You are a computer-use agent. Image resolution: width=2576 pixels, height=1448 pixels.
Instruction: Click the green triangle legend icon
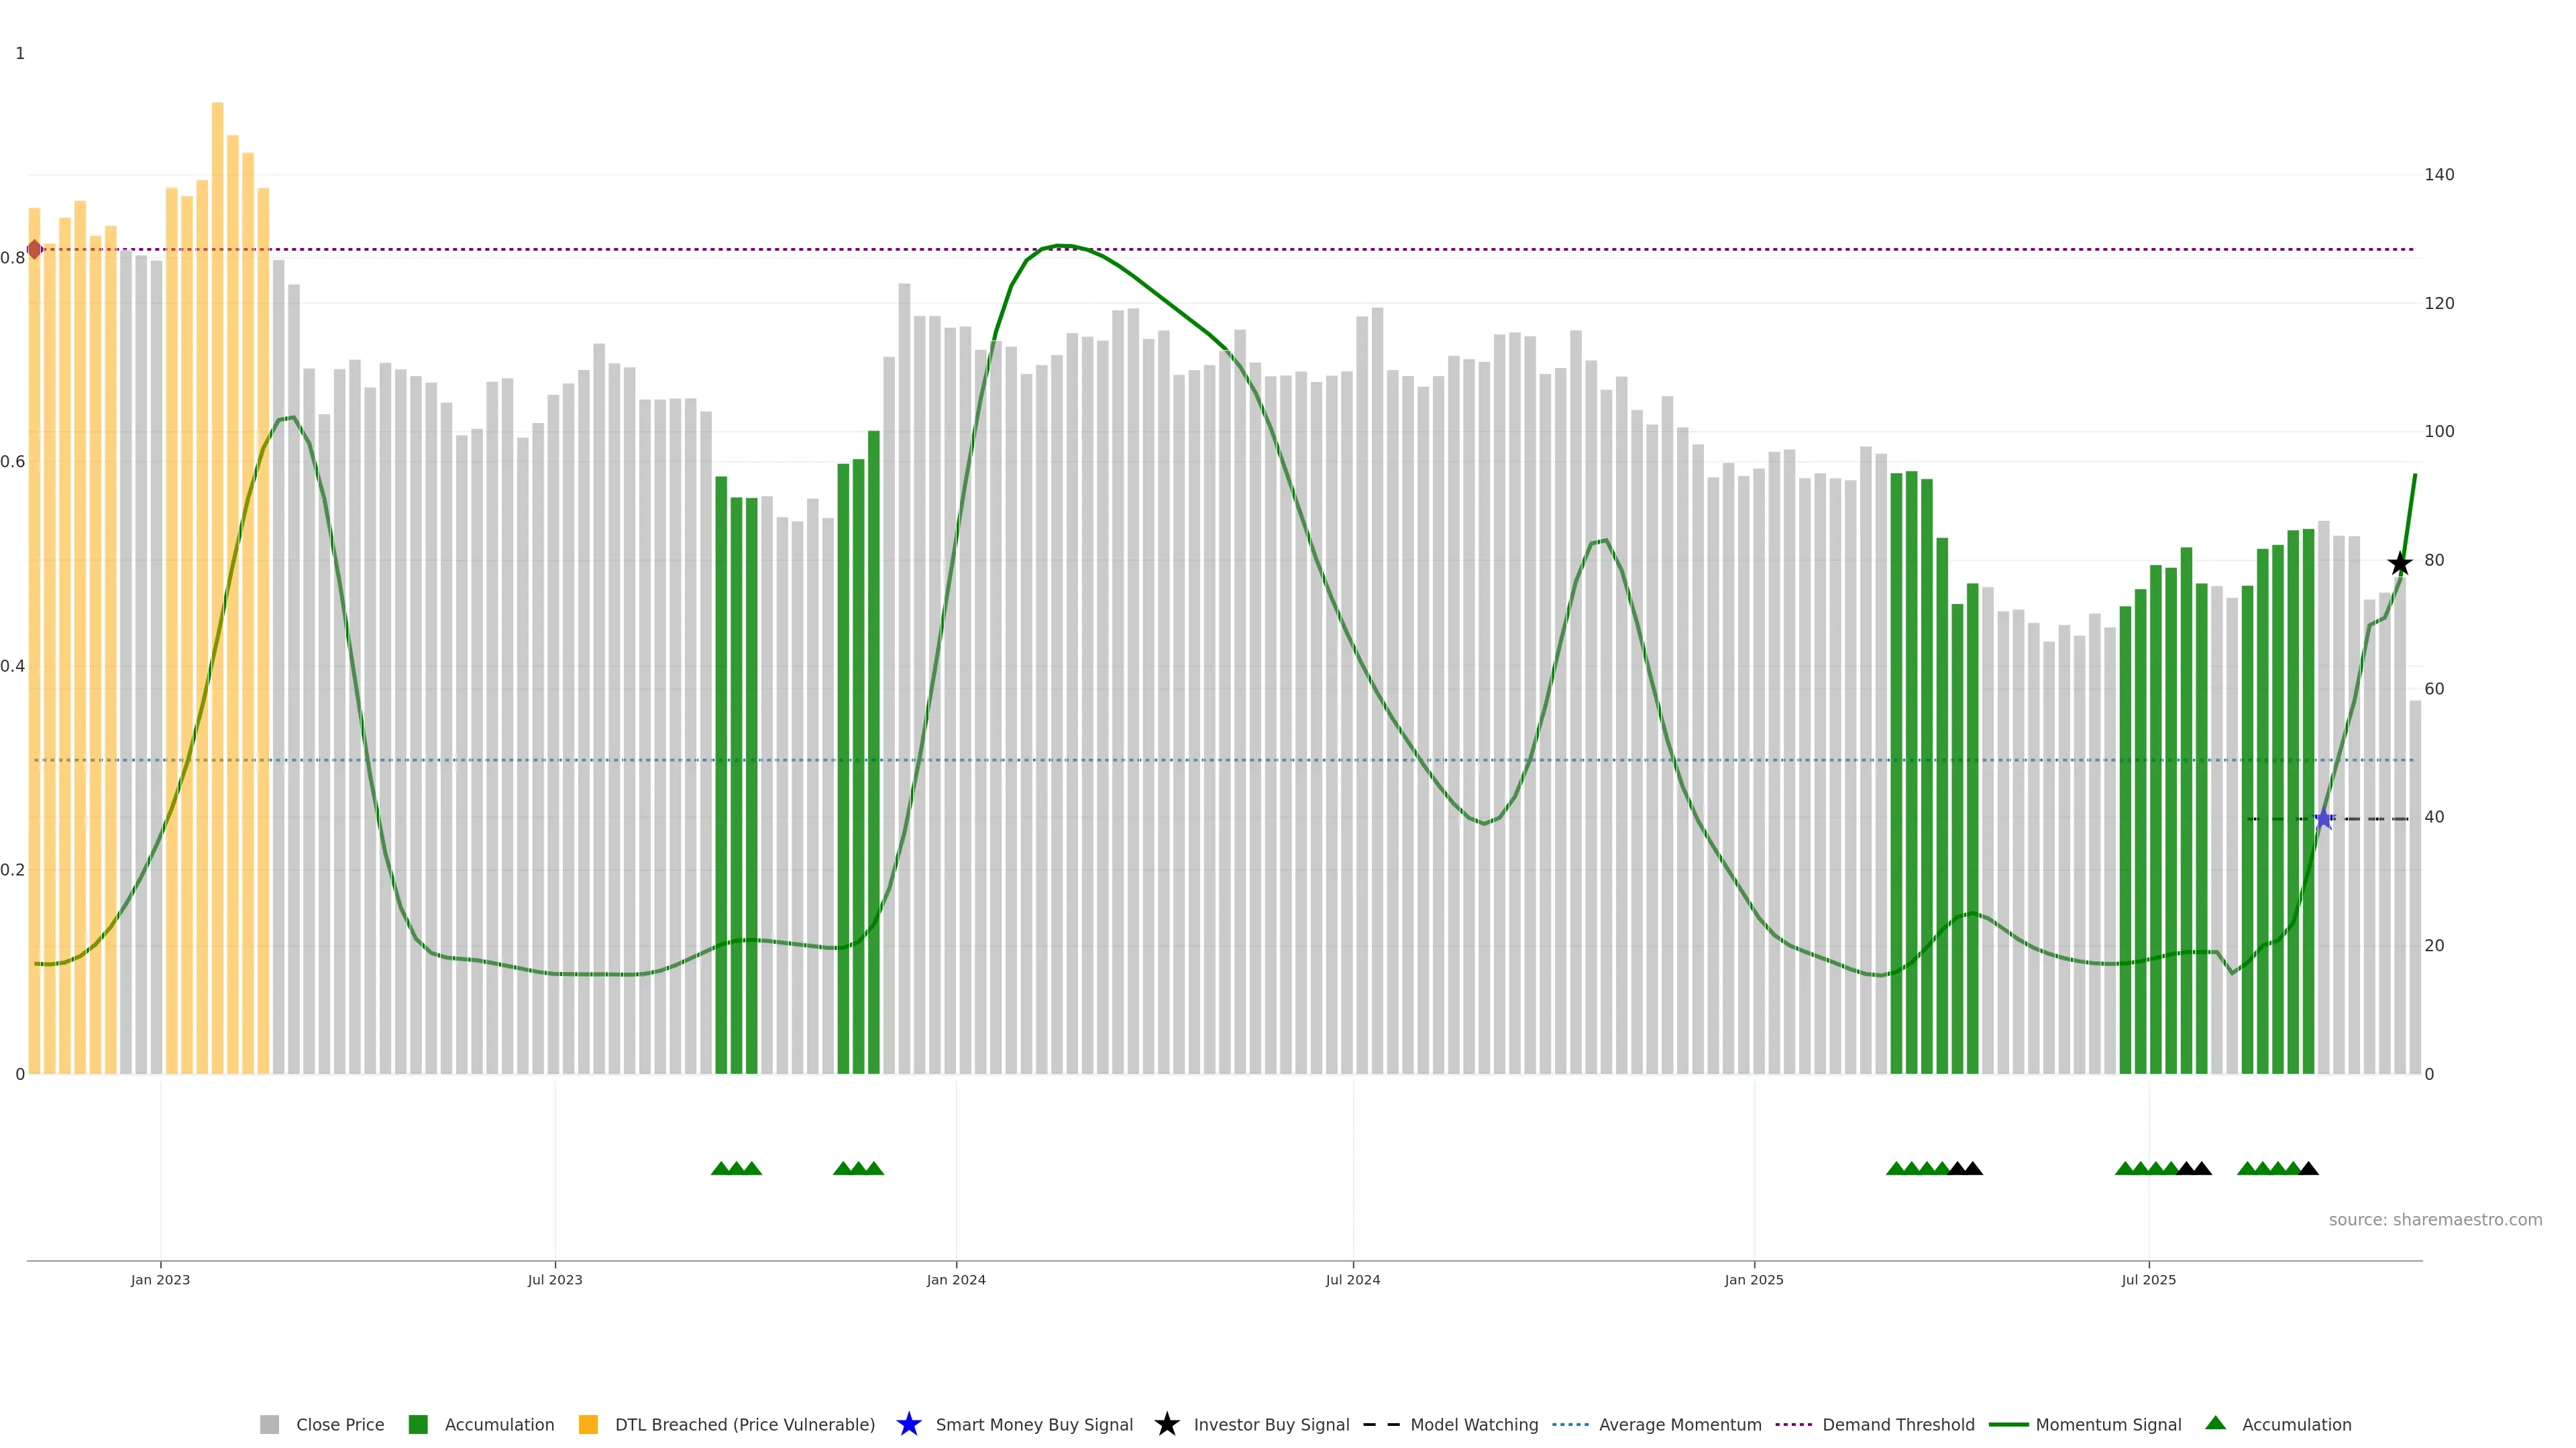2215,1423
